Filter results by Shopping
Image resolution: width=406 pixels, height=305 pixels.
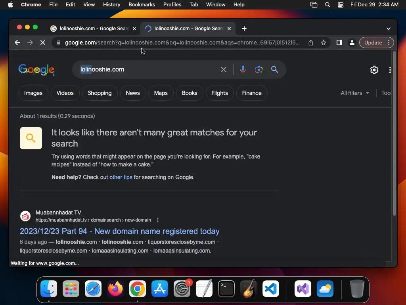coord(100,93)
